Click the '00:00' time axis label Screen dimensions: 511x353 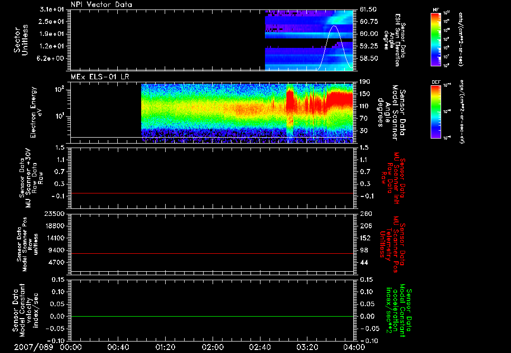70,347
